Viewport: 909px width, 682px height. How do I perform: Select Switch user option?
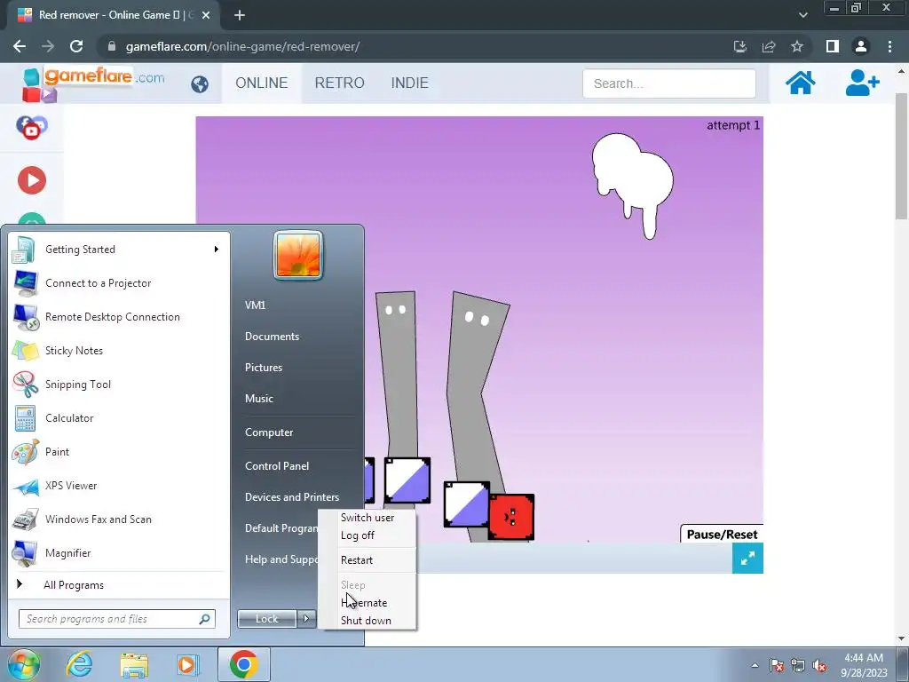pyautogui.click(x=368, y=518)
